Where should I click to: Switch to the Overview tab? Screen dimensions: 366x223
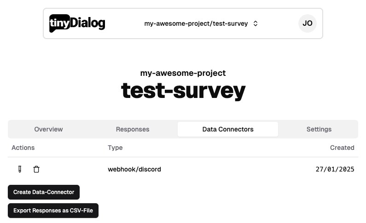48,129
